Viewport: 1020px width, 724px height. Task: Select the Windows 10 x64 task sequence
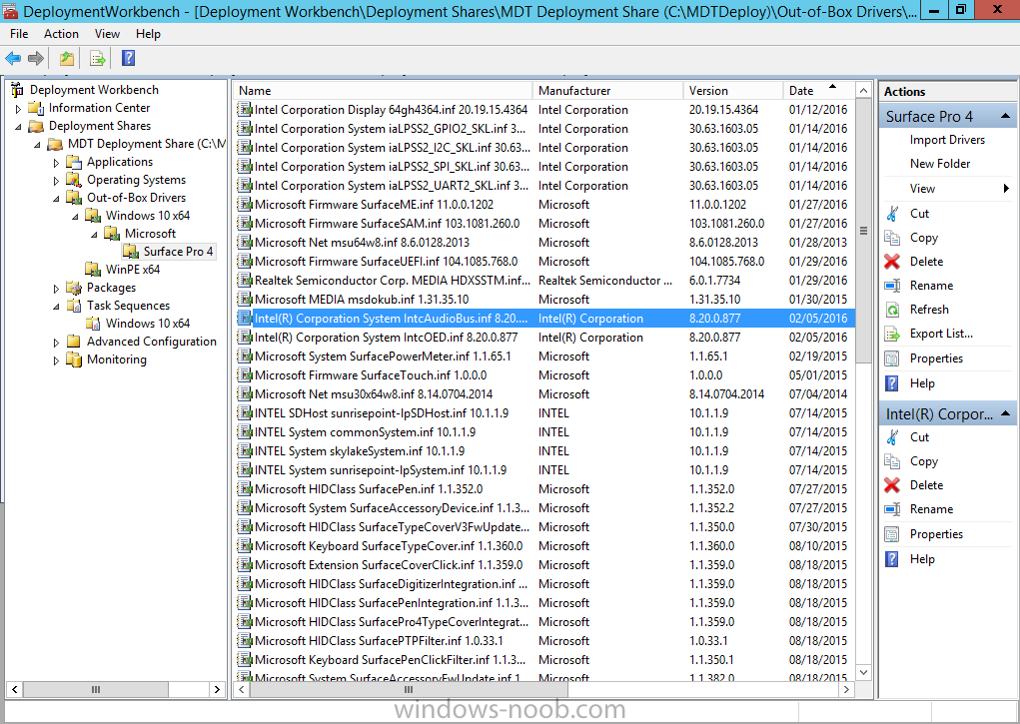[x=148, y=324]
